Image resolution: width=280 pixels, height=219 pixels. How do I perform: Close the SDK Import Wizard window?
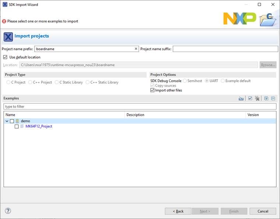coord(273,4)
